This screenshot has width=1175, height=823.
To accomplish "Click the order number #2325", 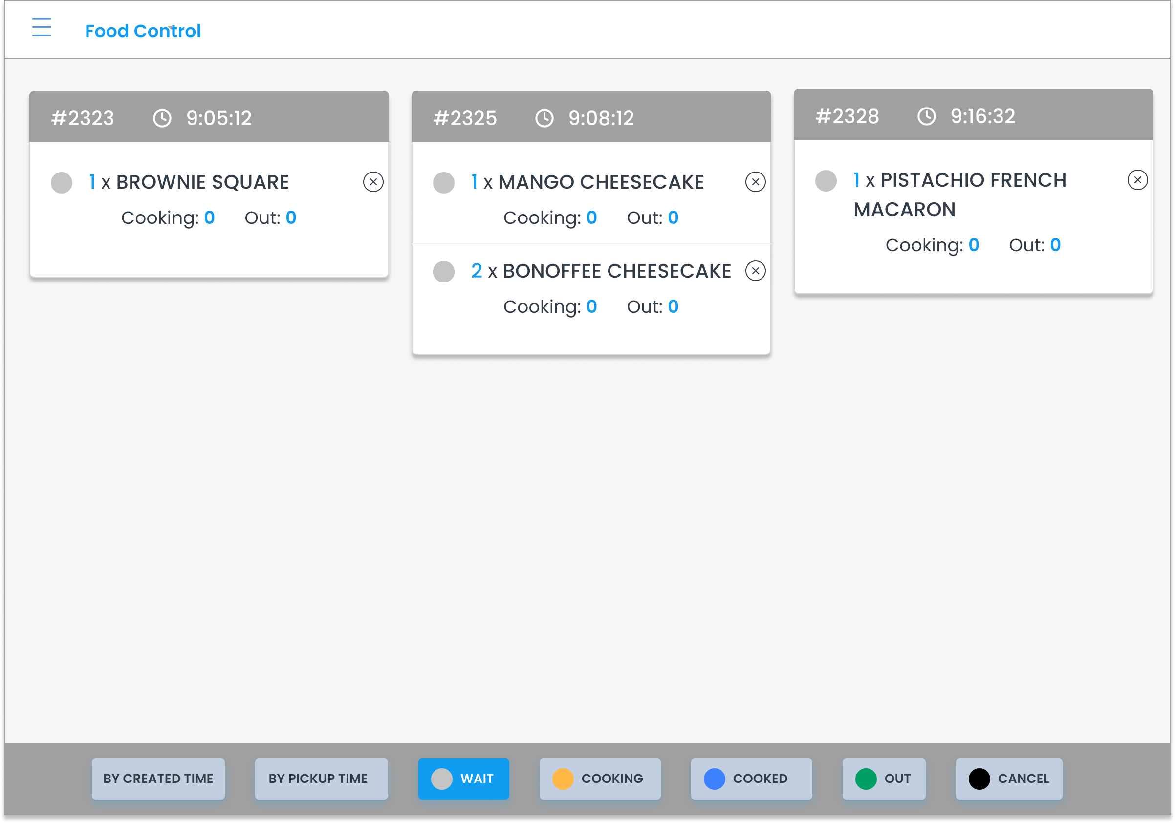I will click(x=465, y=118).
